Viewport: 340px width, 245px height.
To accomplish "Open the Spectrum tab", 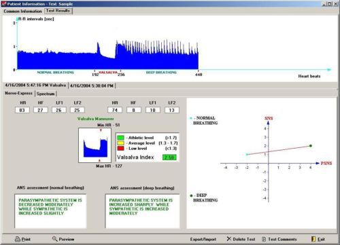I will click(46, 94).
